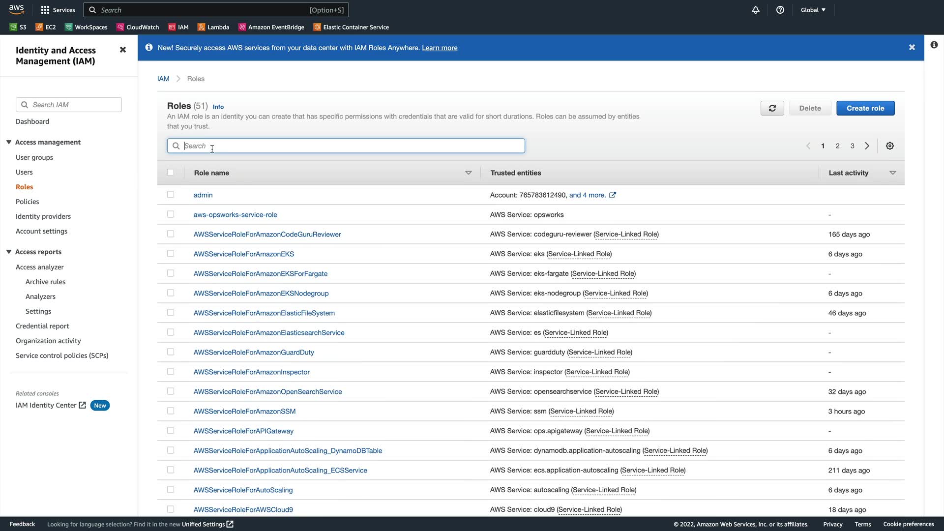The height and width of the screenshot is (531, 944).
Task: Click the info panel icon at right edge
Action: pyautogui.click(x=934, y=45)
